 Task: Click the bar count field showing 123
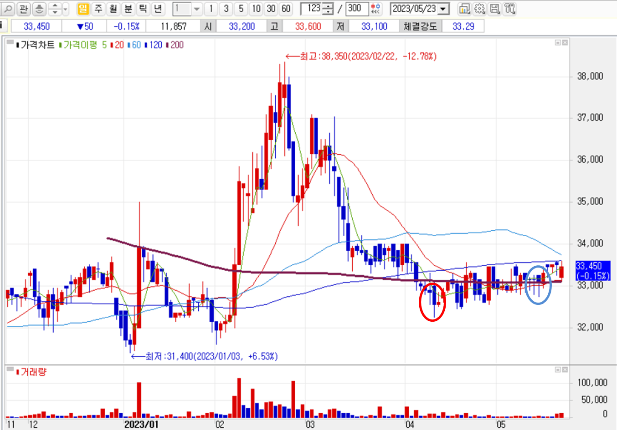pos(312,9)
